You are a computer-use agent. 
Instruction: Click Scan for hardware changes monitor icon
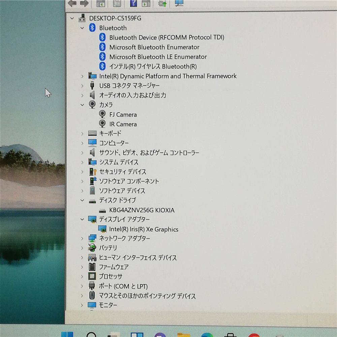click(179, 3)
